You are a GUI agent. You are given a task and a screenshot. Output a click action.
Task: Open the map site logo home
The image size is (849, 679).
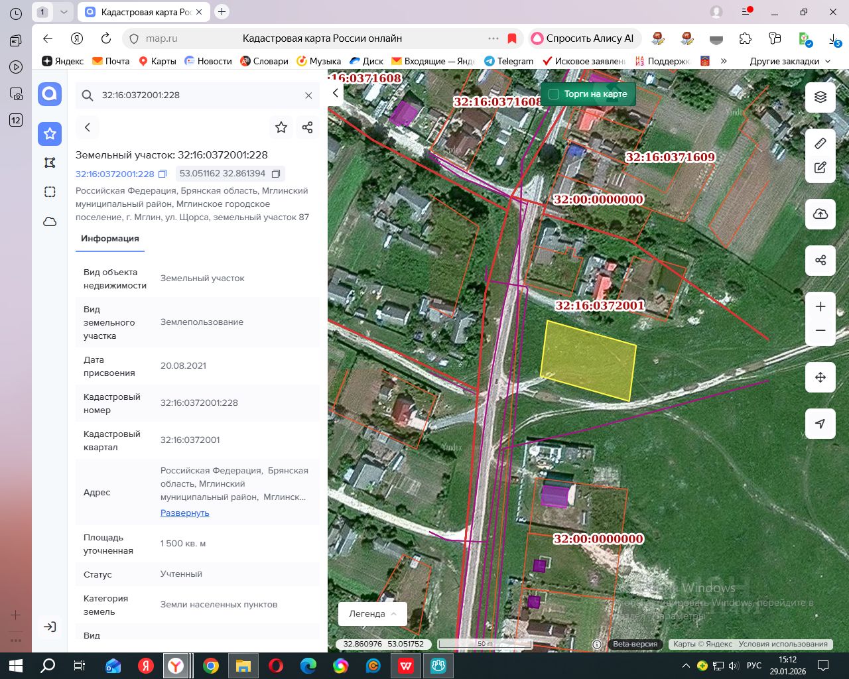[x=50, y=94]
